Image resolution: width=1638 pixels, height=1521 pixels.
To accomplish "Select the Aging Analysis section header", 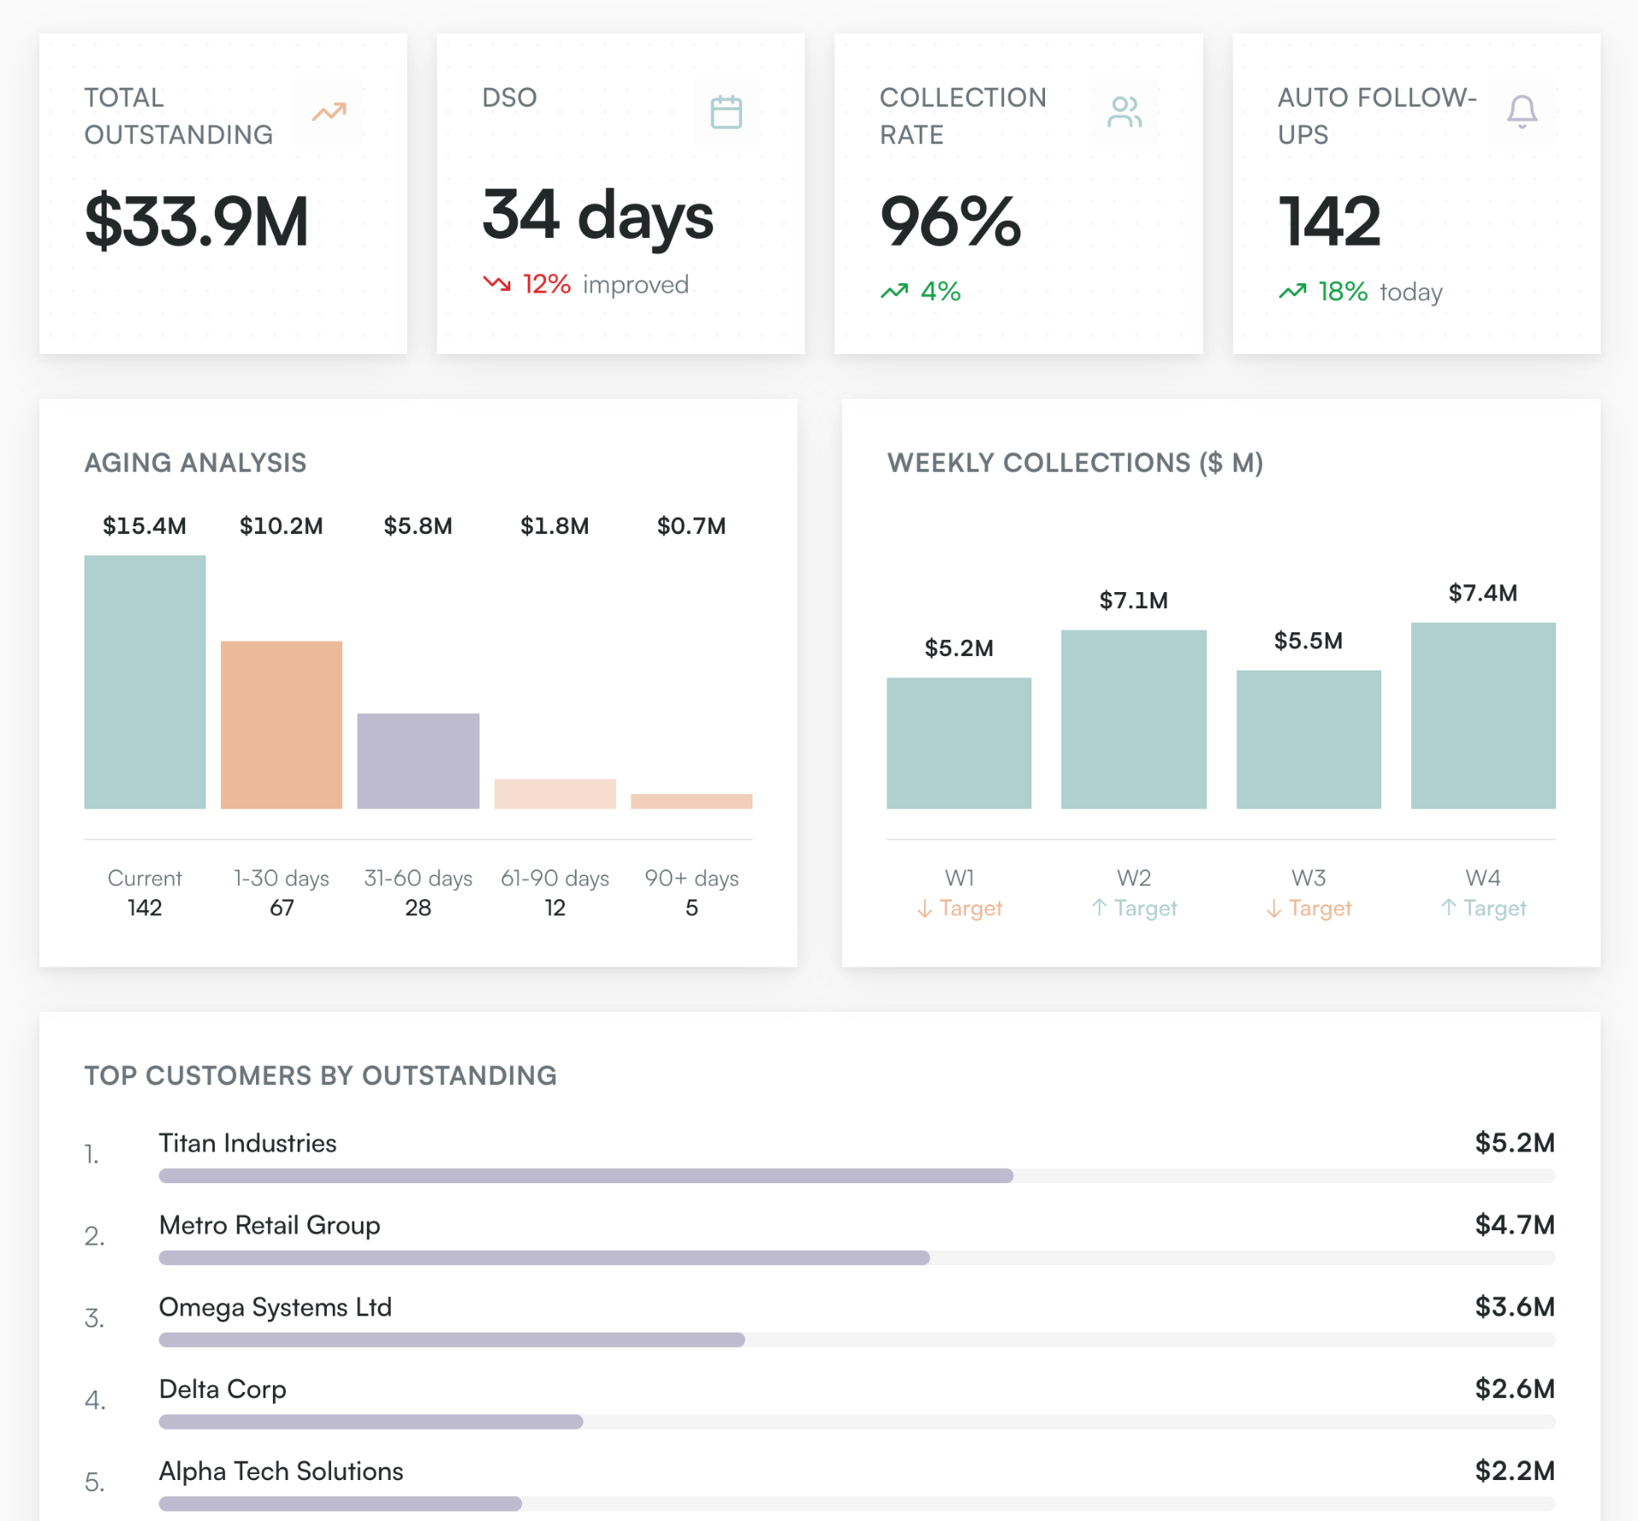I will 195,462.
